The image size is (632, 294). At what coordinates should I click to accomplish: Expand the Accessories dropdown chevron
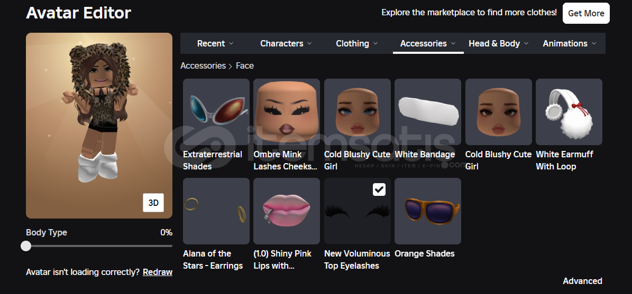(453, 43)
